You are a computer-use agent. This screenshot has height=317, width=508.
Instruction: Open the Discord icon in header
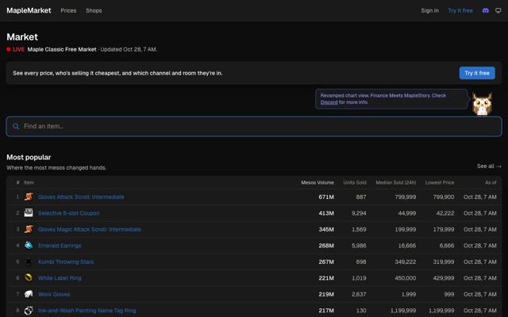coord(485,10)
